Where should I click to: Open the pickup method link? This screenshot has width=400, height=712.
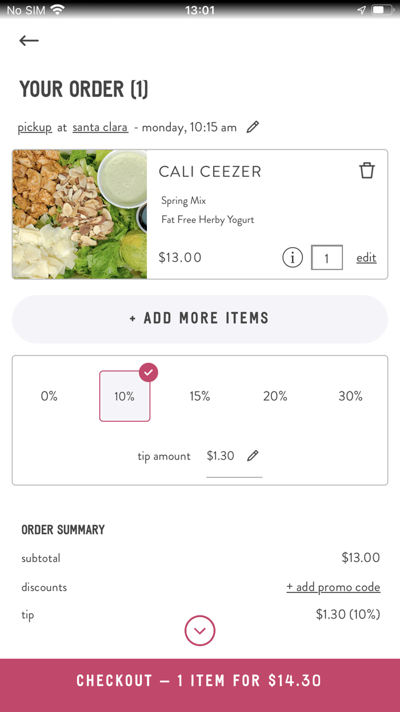tap(34, 126)
